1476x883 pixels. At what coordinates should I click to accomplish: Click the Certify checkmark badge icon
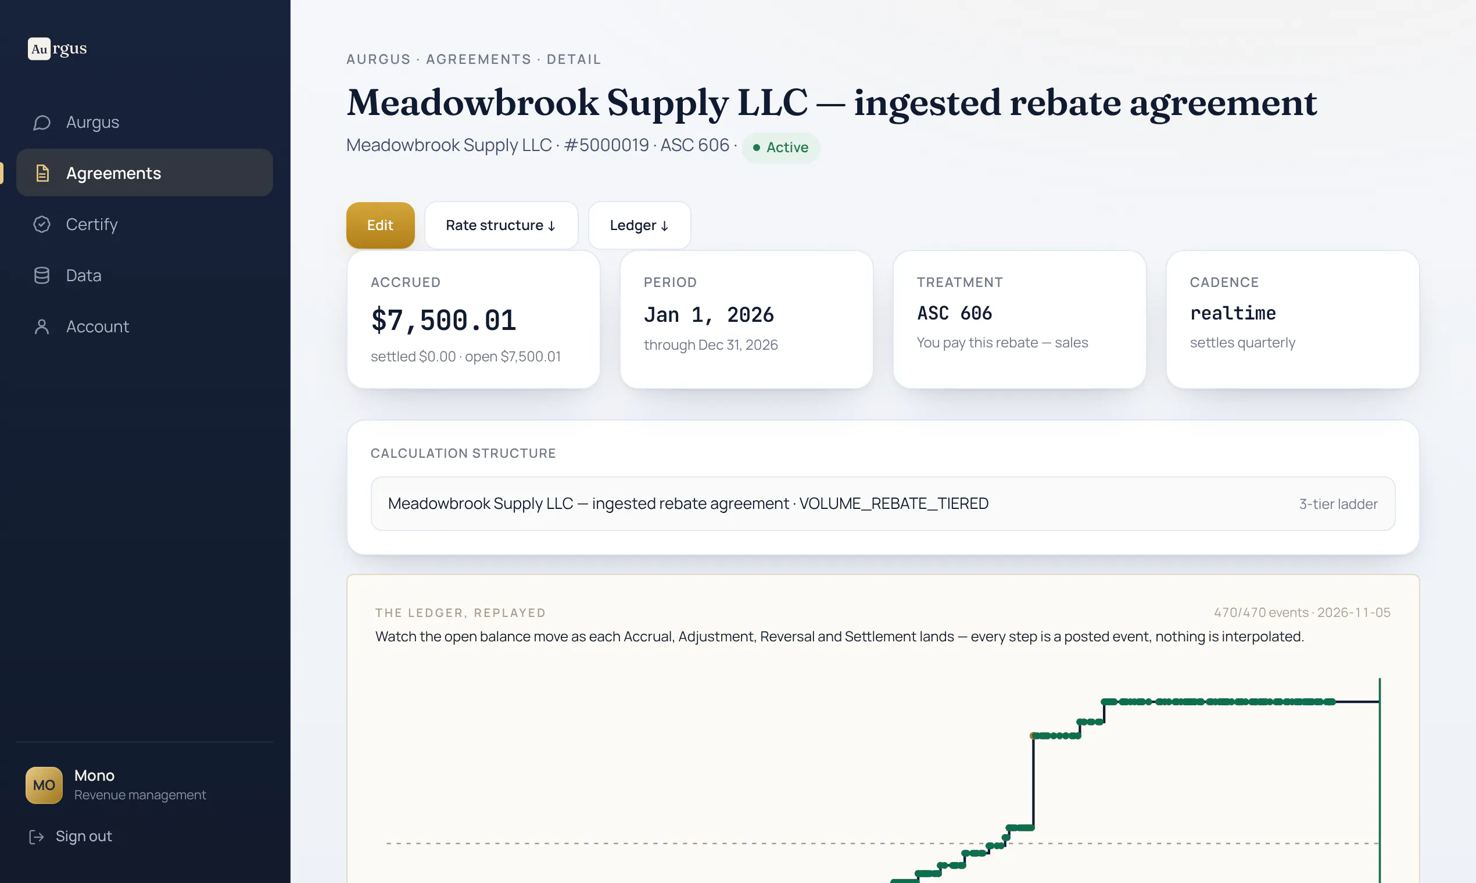[42, 224]
